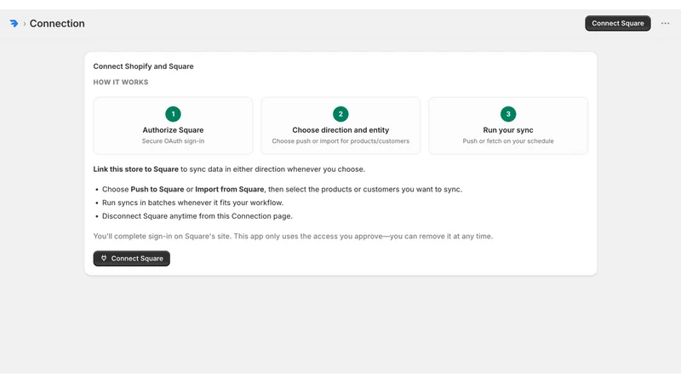
Task: Click the step 3 green number badge
Action: tap(508, 114)
